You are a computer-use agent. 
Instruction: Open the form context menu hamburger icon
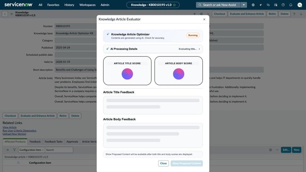pyautogui.click(x=12, y=14)
